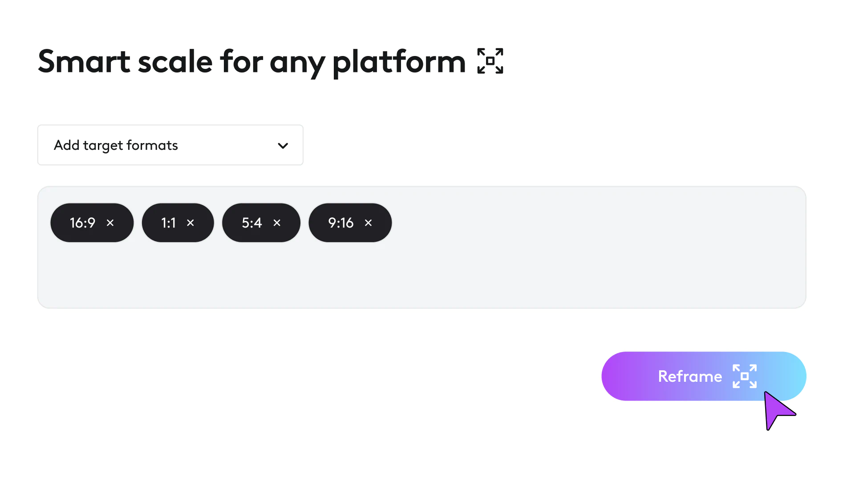Select the 5:4 format chip
The width and height of the screenshot is (855, 480).
click(x=251, y=223)
